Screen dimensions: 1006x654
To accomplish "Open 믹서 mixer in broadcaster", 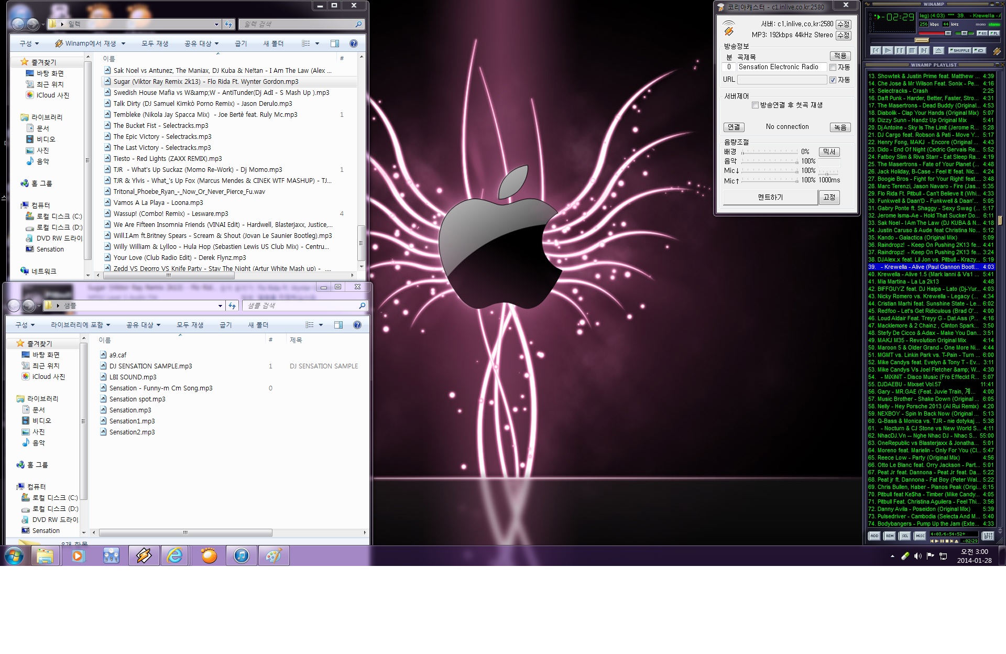I will pyautogui.click(x=829, y=152).
